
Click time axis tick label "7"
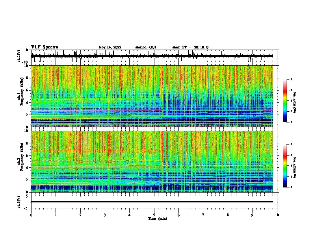coord(203,215)
